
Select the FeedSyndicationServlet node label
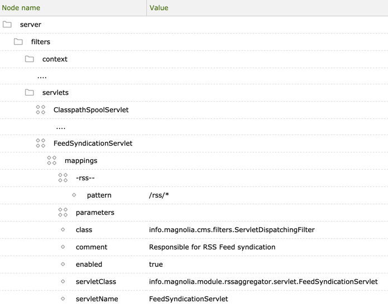point(93,143)
